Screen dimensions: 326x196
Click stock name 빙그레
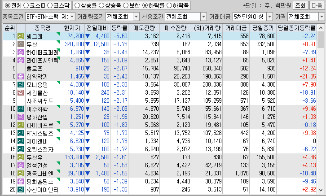tap(35, 36)
